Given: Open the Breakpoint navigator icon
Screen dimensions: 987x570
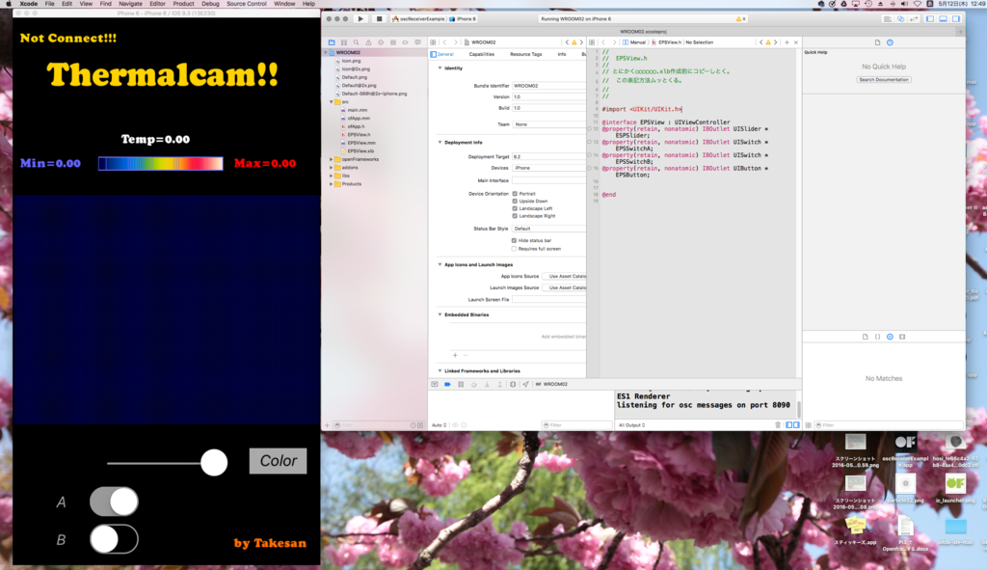Looking at the screenshot, I should 406,42.
